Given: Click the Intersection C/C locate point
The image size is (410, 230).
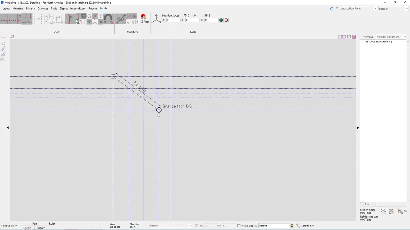Looking at the screenshot, I should coord(159,110).
